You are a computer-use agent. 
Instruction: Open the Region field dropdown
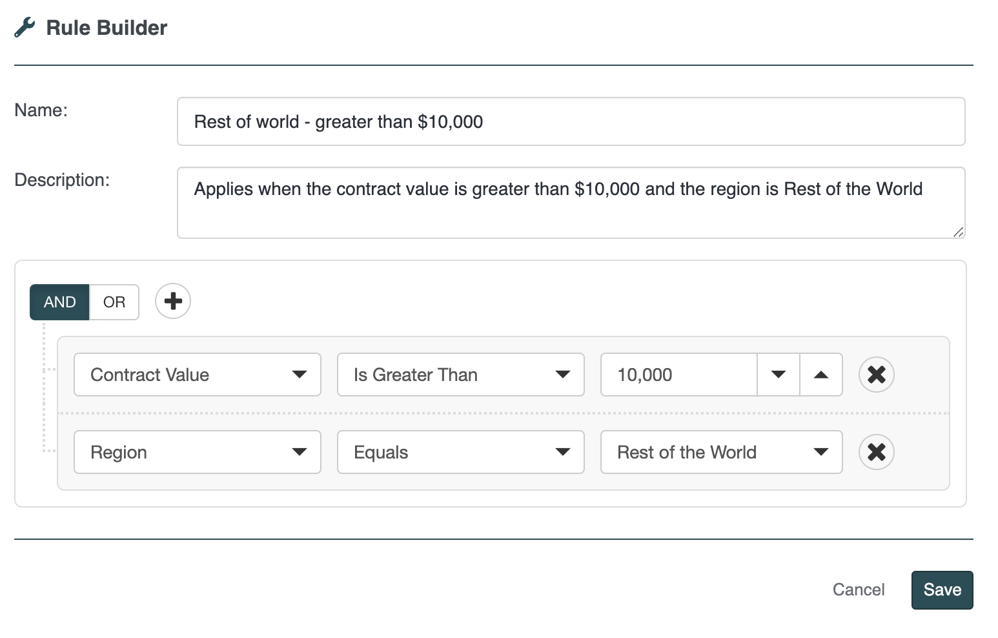coord(197,452)
